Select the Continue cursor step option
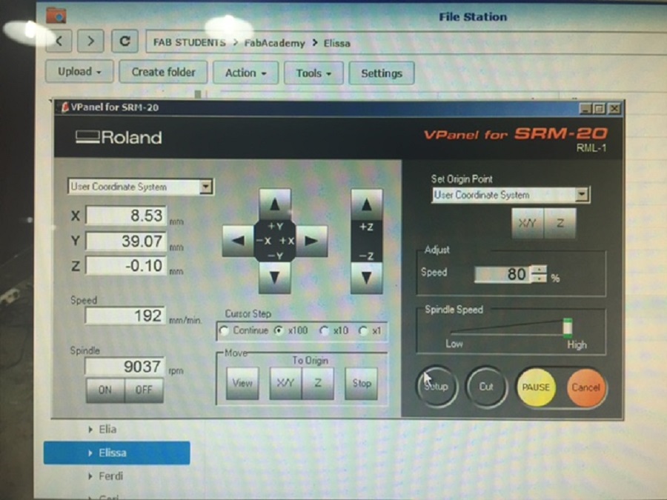667x500 pixels. [x=224, y=330]
